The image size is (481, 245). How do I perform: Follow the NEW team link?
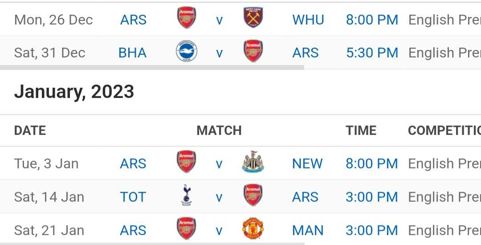click(307, 164)
